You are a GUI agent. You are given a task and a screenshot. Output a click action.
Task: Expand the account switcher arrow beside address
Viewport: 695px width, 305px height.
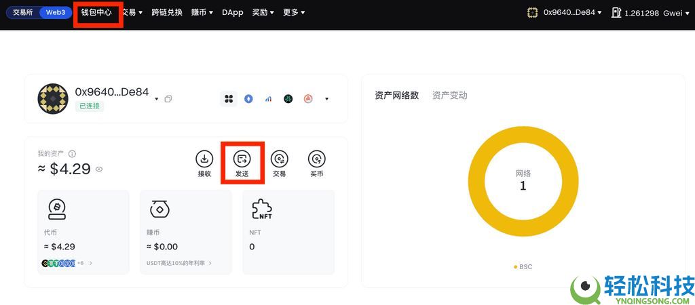tap(157, 99)
